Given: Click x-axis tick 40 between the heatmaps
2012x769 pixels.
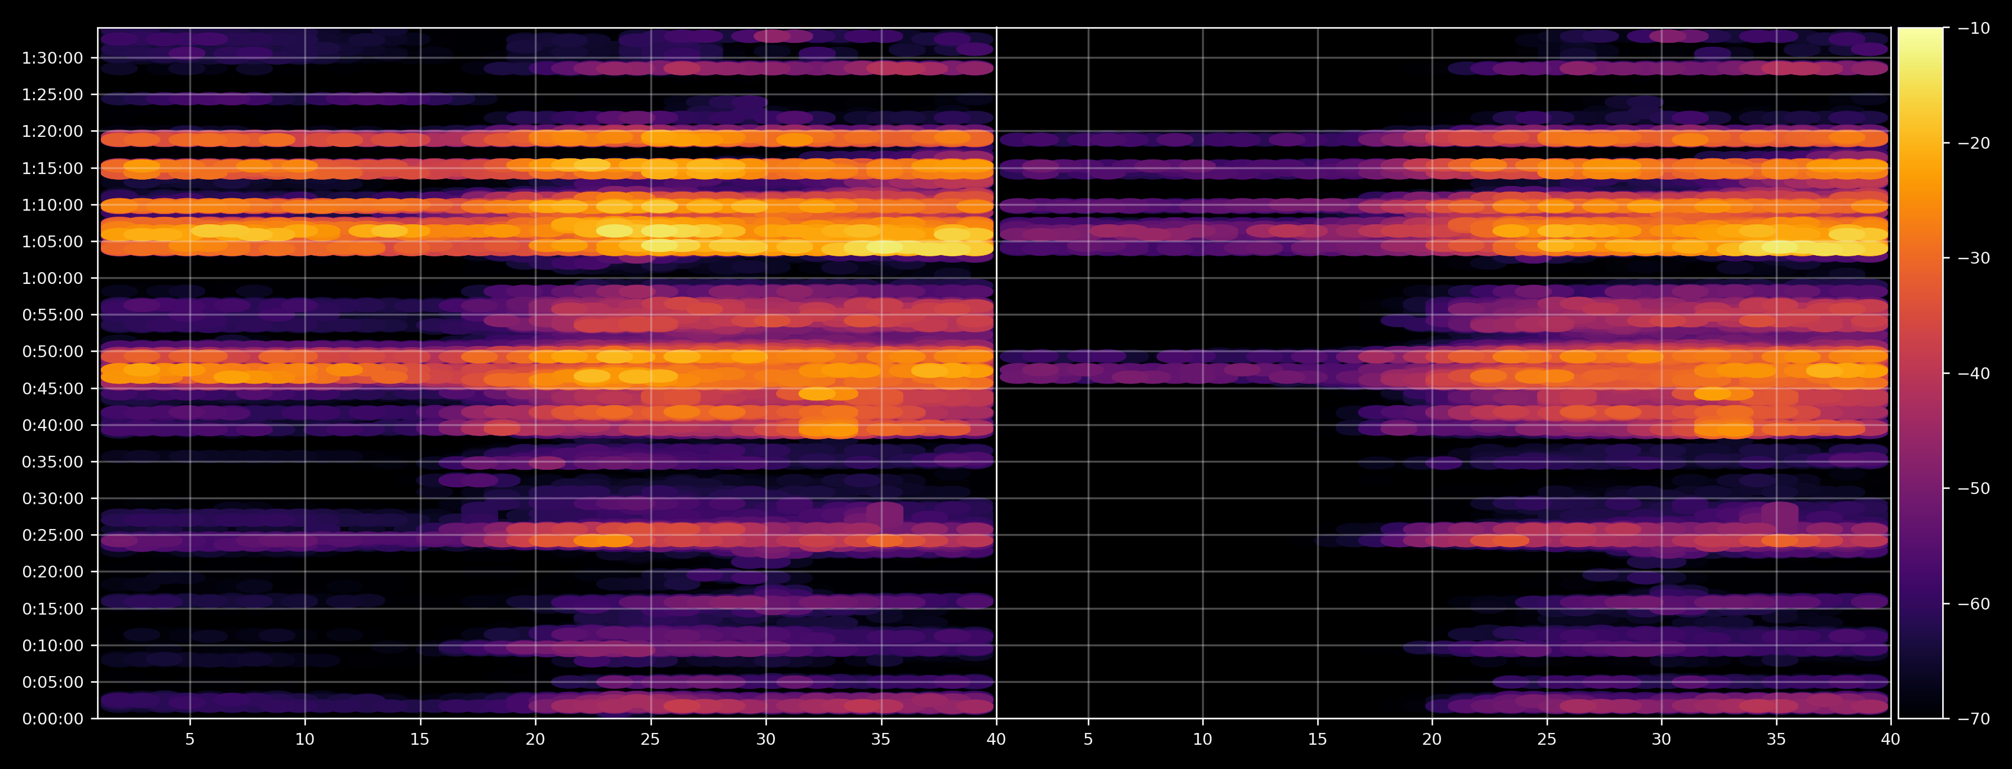Looking at the screenshot, I should [996, 739].
